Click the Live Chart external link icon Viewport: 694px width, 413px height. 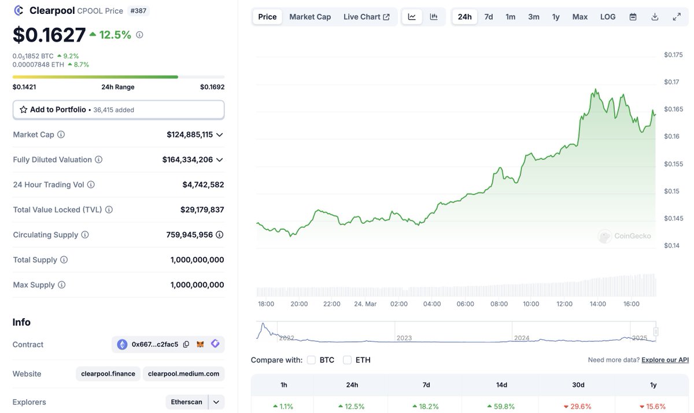[386, 16]
